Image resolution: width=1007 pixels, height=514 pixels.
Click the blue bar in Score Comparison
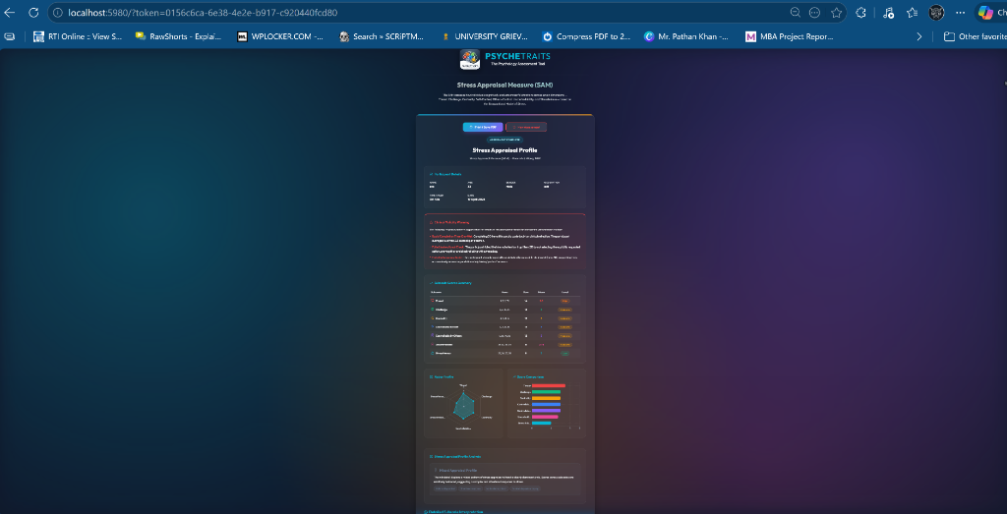click(x=547, y=404)
